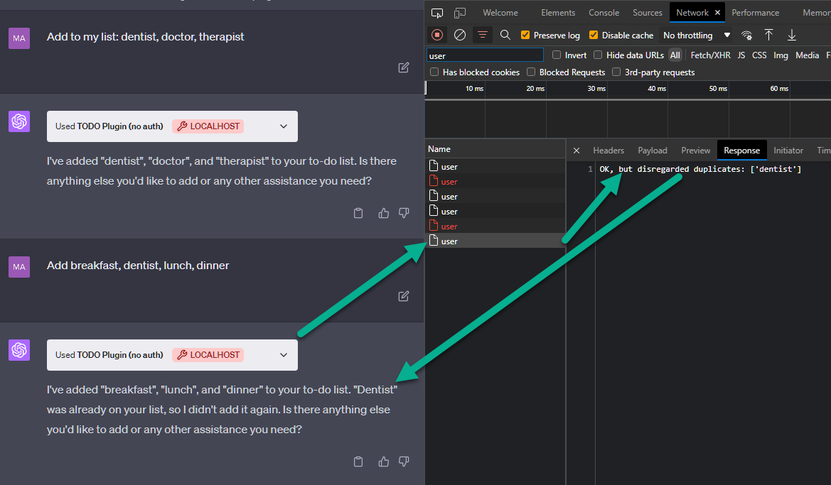Toggle device emulation mode icon
Image resolution: width=831 pixels, height=485 pixels.
pyautogui.click(x=460, y=13)
